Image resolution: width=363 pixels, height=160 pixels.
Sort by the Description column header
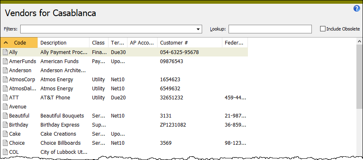[64, 42]
